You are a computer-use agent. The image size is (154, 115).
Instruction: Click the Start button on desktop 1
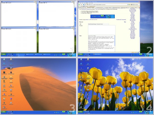click(3, 54)
